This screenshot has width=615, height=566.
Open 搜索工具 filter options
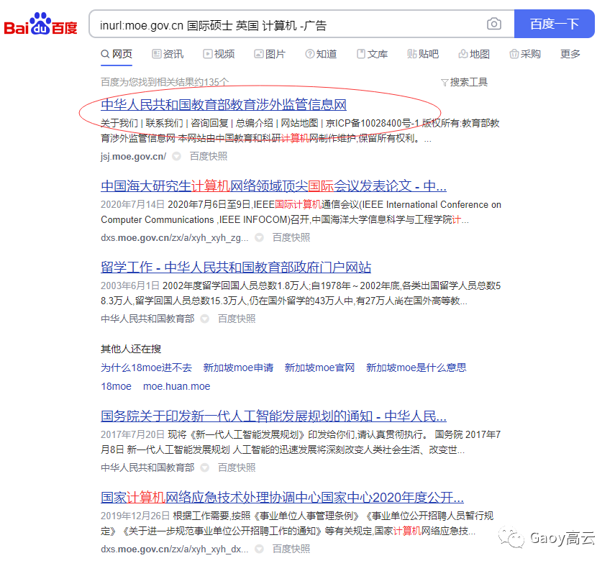pos(465,83)
